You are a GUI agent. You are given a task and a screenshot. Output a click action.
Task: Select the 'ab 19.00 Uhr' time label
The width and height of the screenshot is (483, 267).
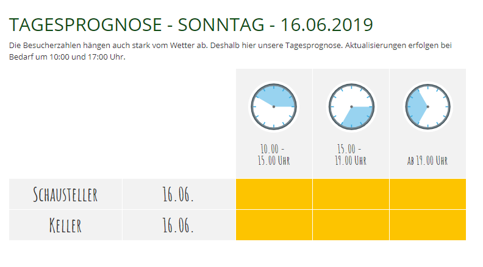[428, 161]
